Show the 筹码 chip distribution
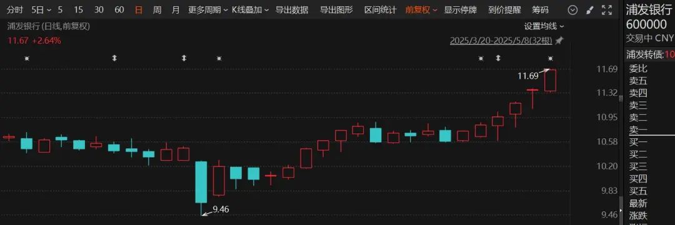This screenshot has height=225, width=675. (x=540, y=9)
